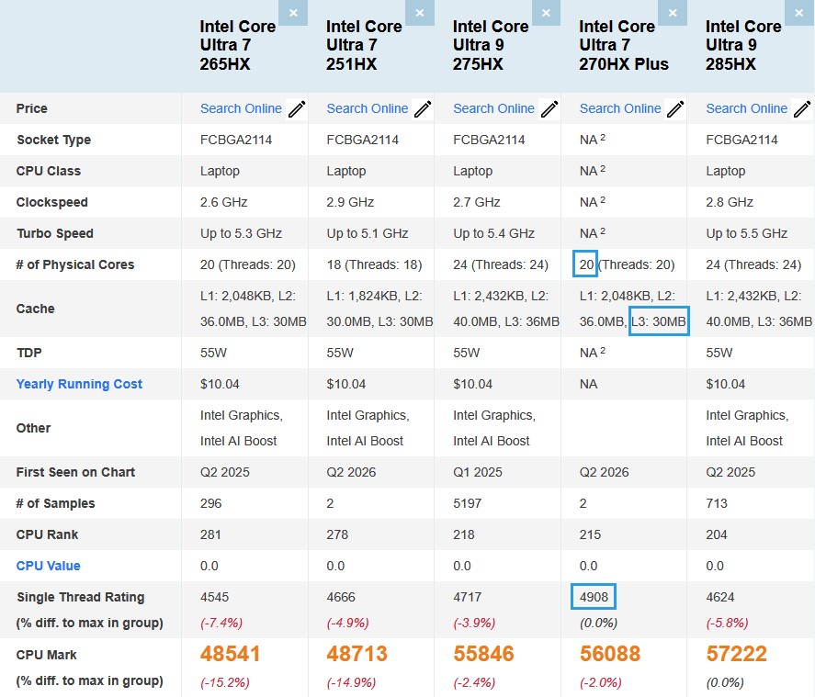This screenshot has width=815, height=697.
Task: Click sample count 713
Action: click(x=717, y=503)
